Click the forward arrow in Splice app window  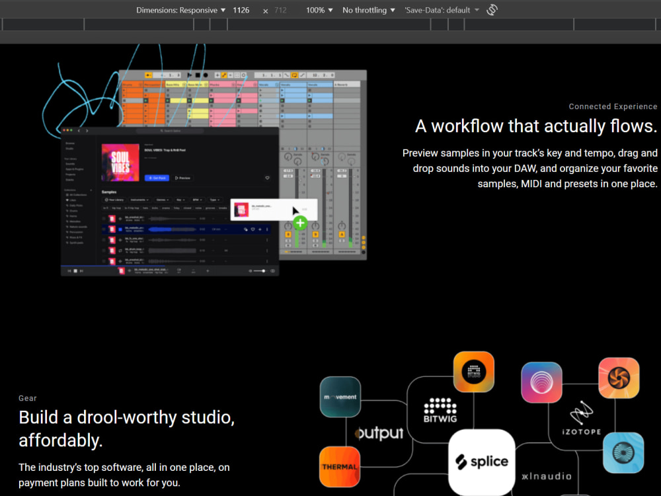pos(87,131)
